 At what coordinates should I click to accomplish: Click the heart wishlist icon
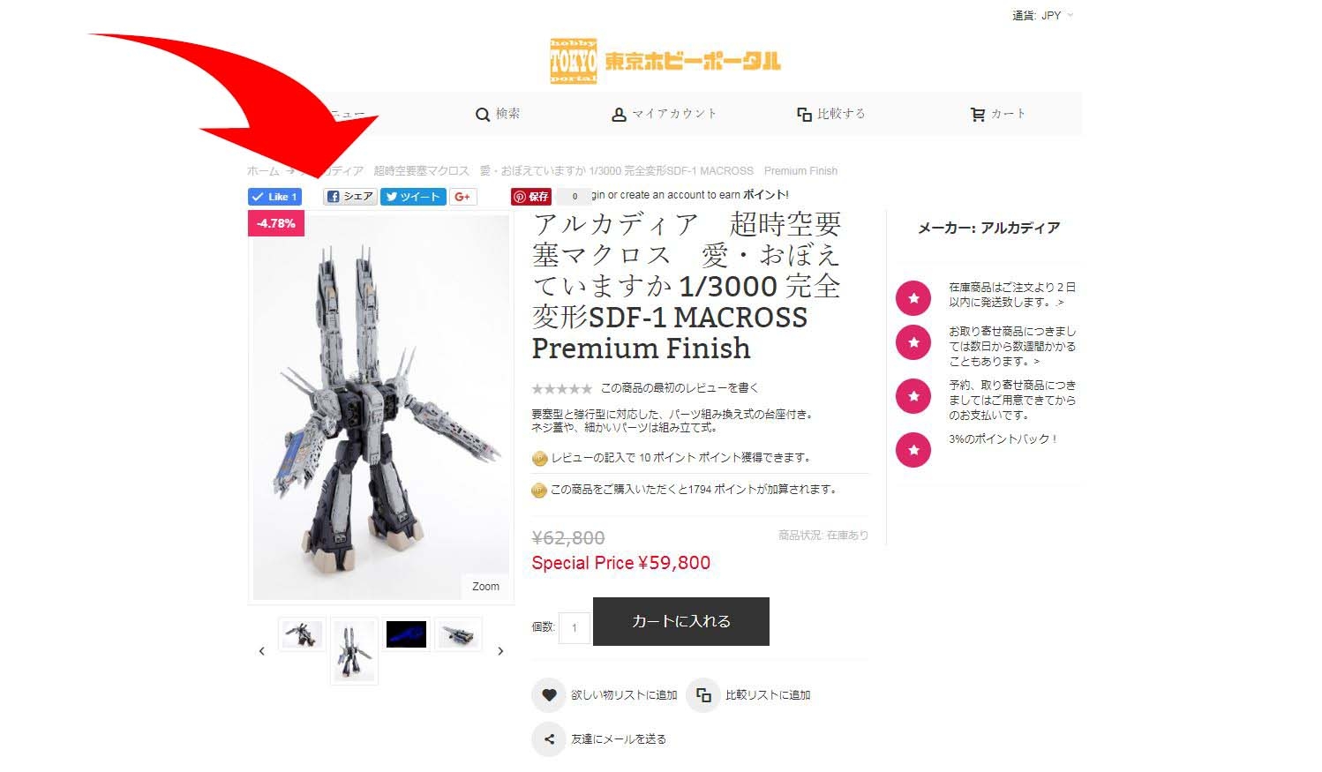[x=548, y=695]
